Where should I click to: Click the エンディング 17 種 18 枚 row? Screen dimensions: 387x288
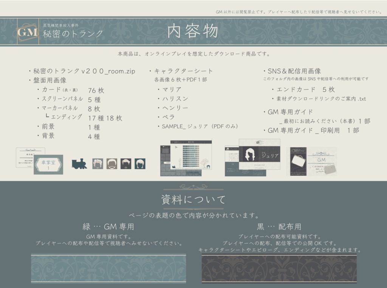pyautogui.click(x=84, y=118)
